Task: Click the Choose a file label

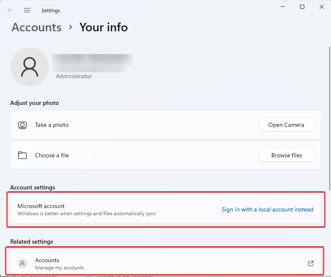Action: point(52,155)
